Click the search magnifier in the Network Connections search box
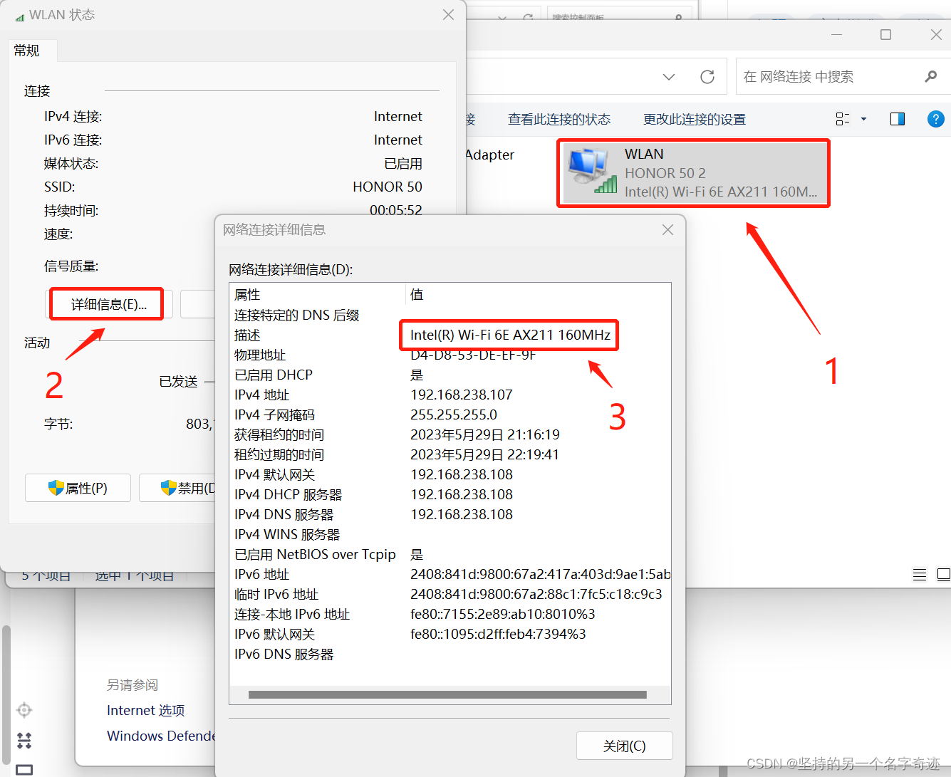 [x=930, y=76]
